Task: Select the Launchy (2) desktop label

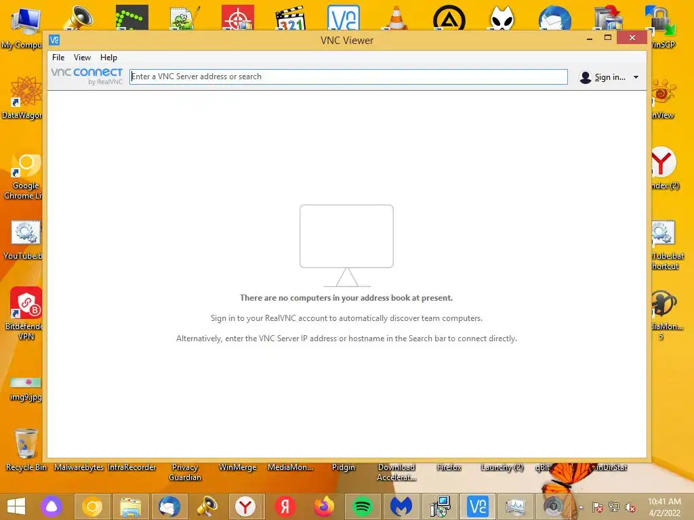Action: (x=502, y=467)
